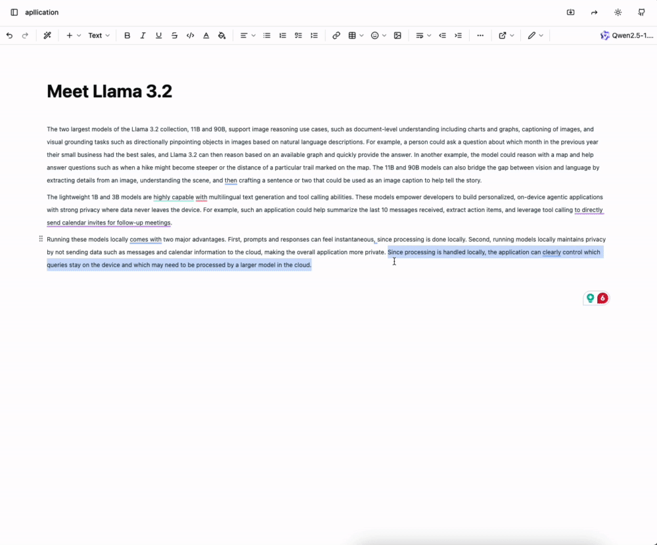This screenshot has height=545, width=657.
Task: Toggle strikethrough formatting
Action: [x=174, y=35]
